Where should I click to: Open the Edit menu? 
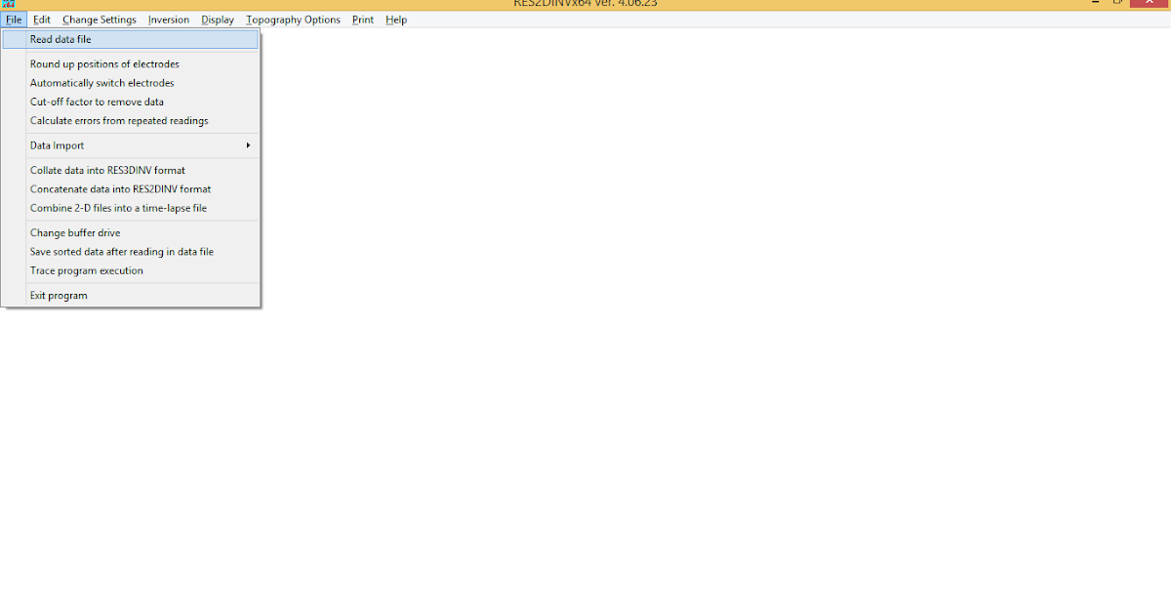(x=42, y=20)
